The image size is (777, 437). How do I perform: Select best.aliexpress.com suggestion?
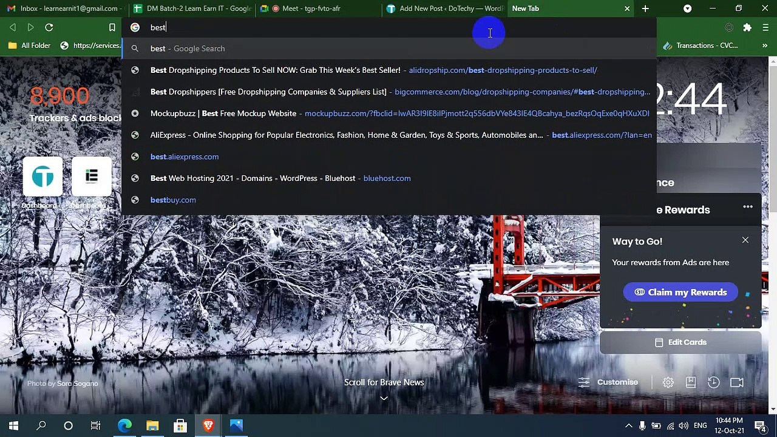click(388, 157)
